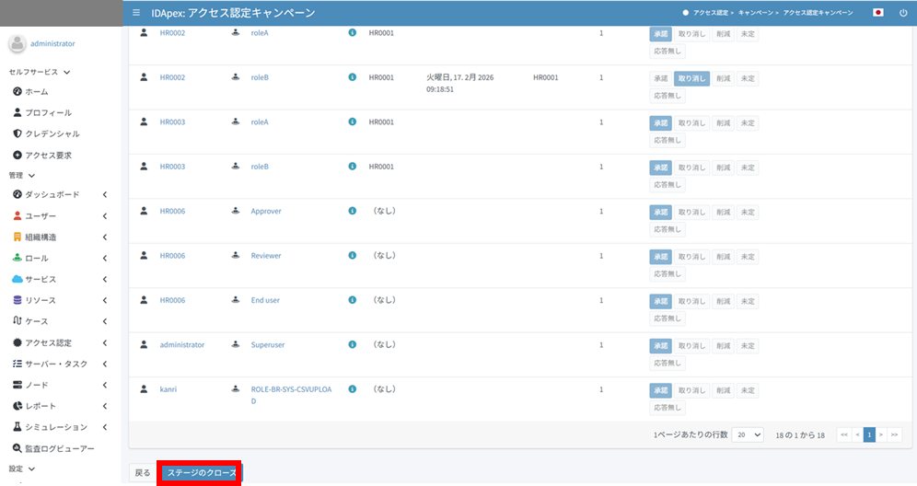Click user icon beside kanri

click(144, 389)
